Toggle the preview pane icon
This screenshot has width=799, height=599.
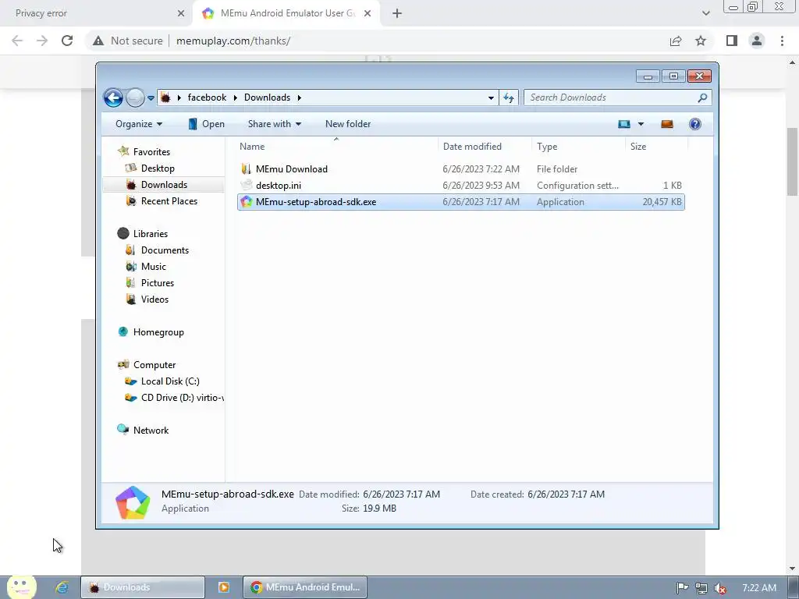click(667, 124)
